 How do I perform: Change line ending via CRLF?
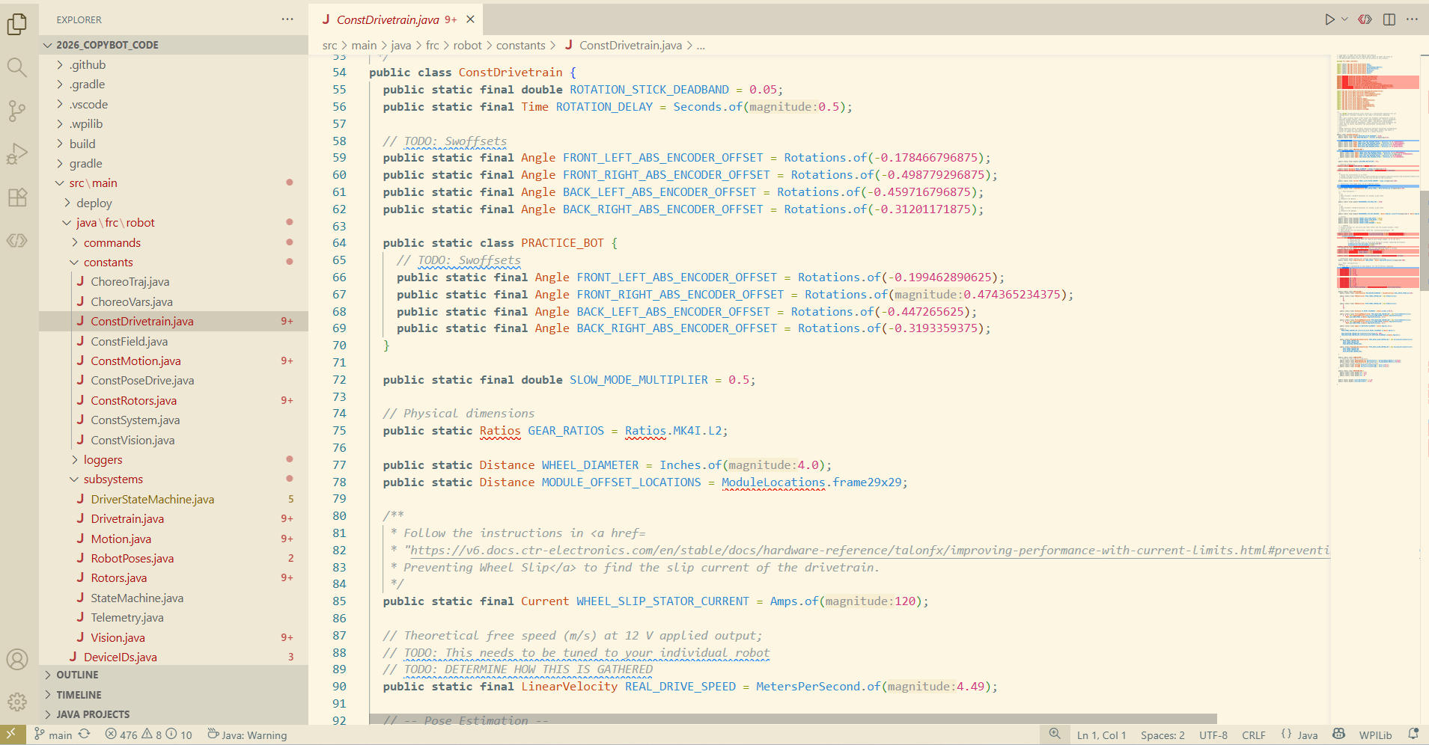point(1254,735)
